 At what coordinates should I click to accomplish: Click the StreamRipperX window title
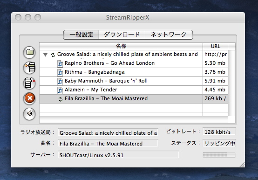[128, 17]
